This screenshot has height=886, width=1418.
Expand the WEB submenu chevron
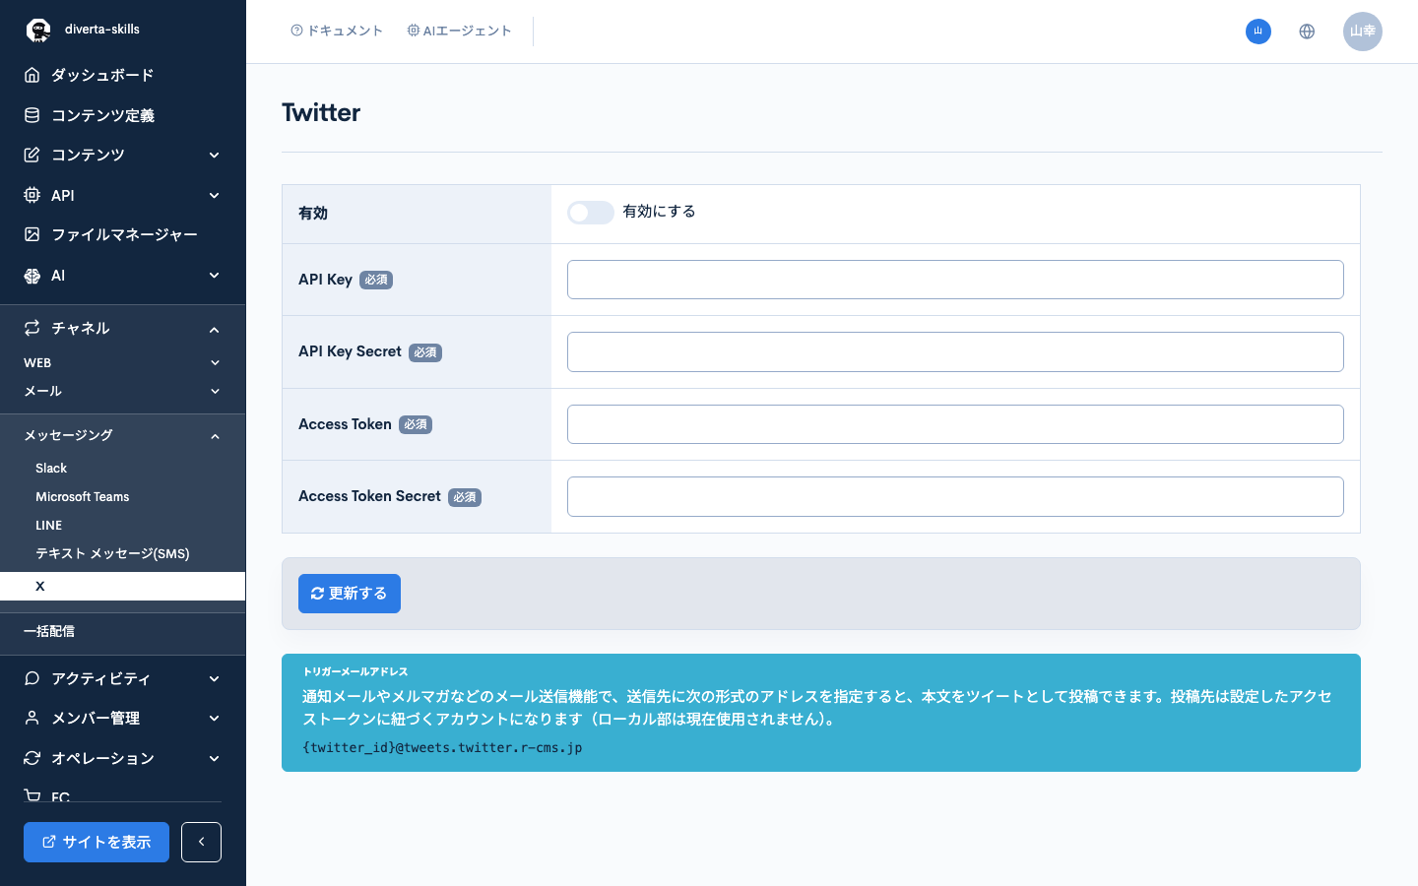pyautogui.click(x=215, y=363)
